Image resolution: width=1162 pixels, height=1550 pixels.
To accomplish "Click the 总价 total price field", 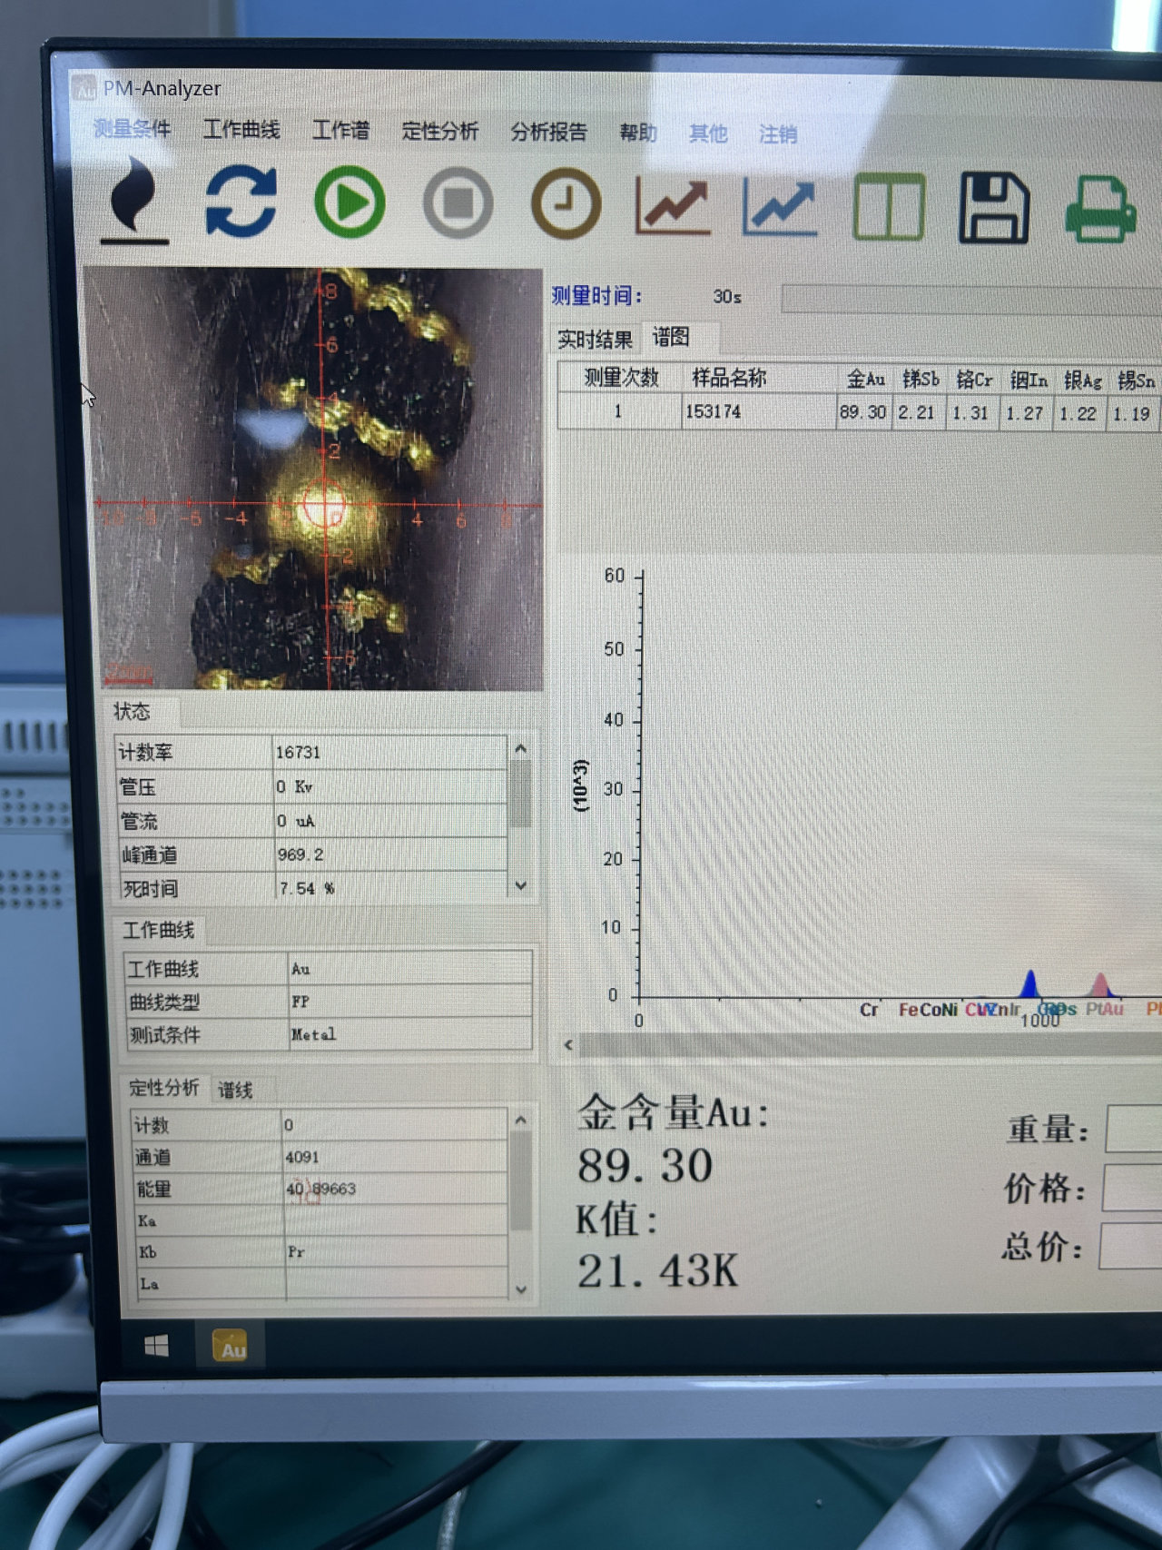I will coord(1130,1247).
